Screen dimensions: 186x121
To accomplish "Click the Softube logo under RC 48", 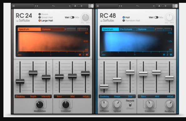I will [x=107, y=20].
